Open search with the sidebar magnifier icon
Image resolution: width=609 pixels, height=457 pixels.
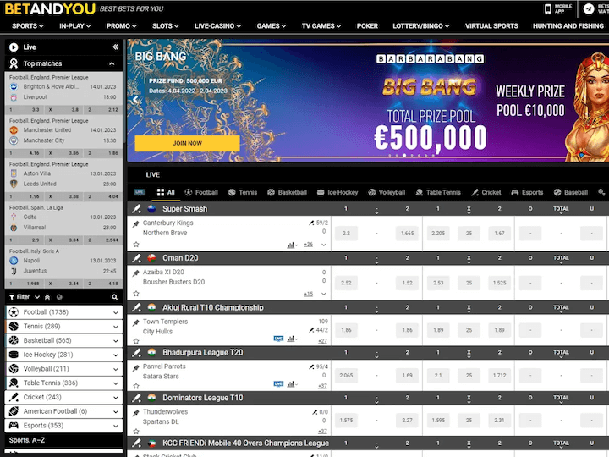click(x=115, y=297)
